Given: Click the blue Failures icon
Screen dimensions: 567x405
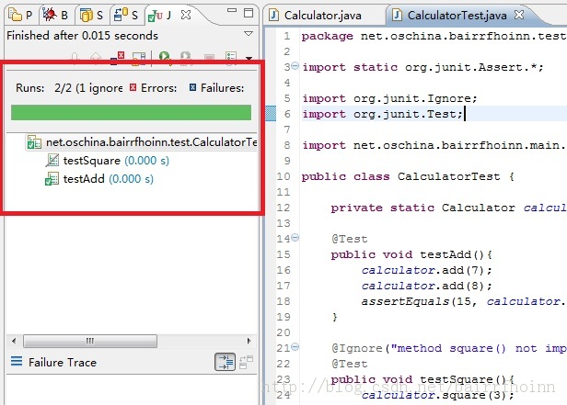Looking at the screenshot, I should click(x=192, y=87).
